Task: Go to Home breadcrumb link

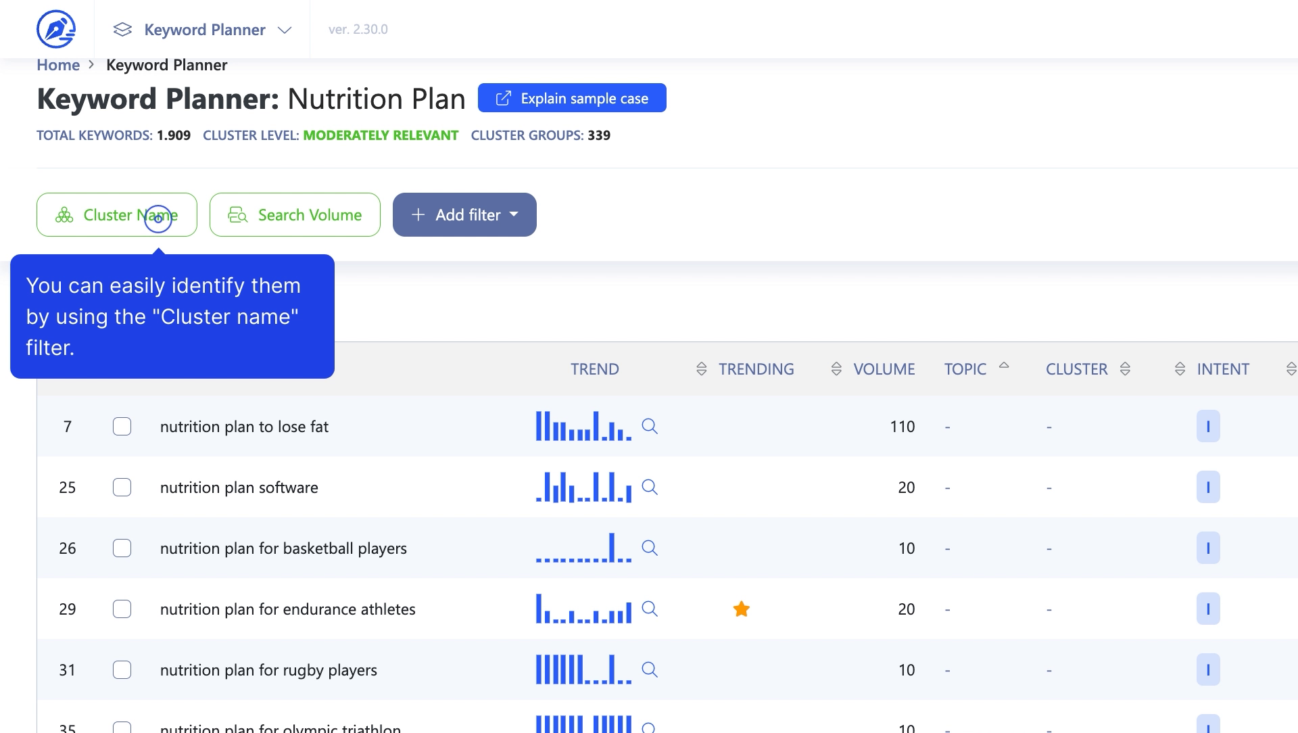Action: 58,65
